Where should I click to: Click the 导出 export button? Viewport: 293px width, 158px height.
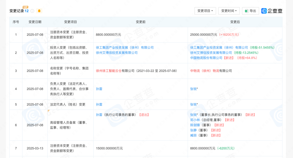[x=250, y=11]
